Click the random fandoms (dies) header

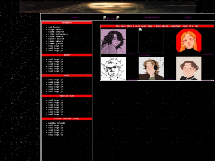67,119
